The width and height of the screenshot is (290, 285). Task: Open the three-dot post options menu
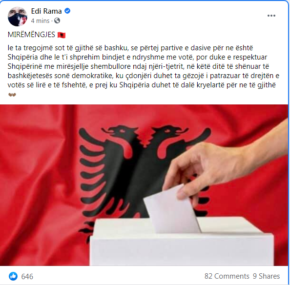(x=271, y=16)
